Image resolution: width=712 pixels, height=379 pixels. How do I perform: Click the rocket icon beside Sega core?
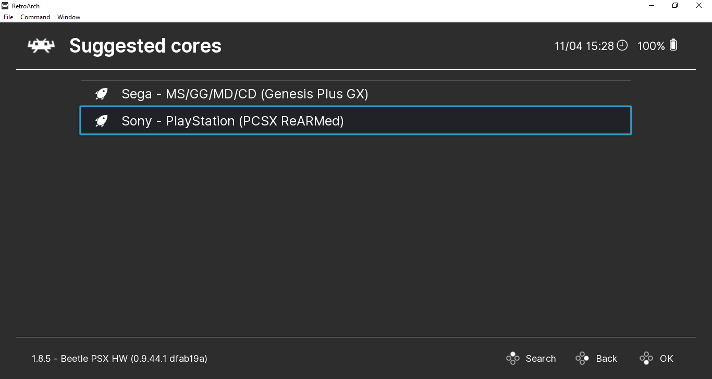point(101,94)
